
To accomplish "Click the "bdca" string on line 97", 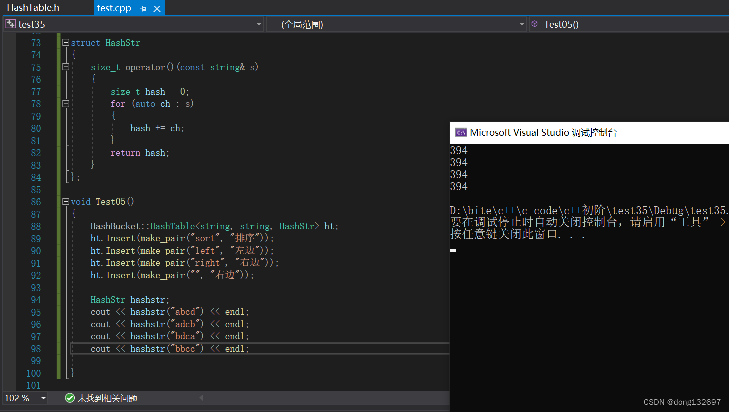I will 185,336.
